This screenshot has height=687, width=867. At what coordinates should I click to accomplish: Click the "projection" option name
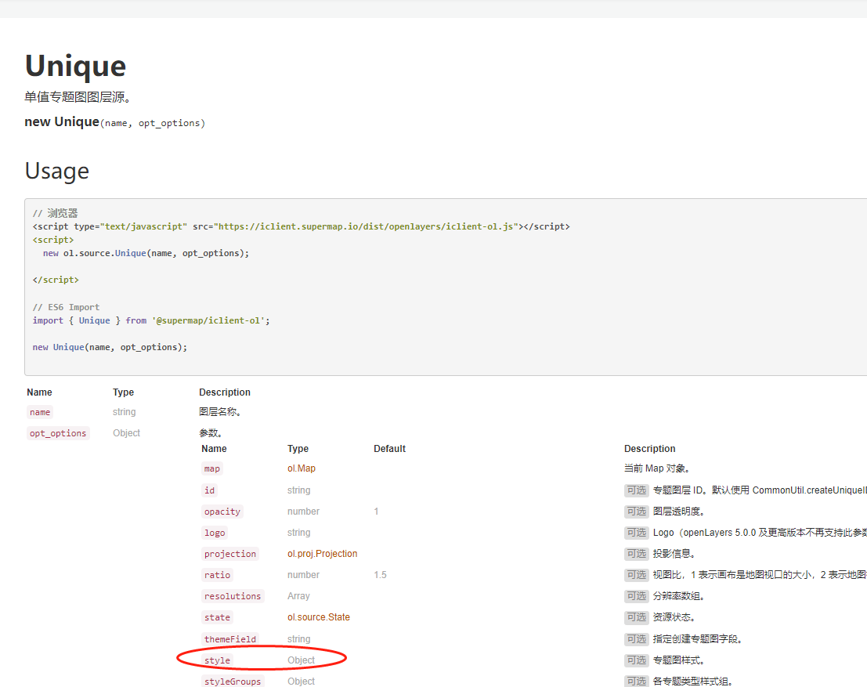[230, 554]
